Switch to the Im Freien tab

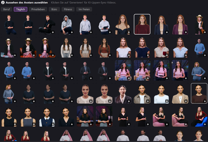[84, 9]
